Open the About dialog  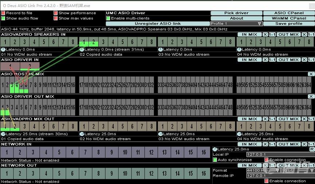point(236,18)
